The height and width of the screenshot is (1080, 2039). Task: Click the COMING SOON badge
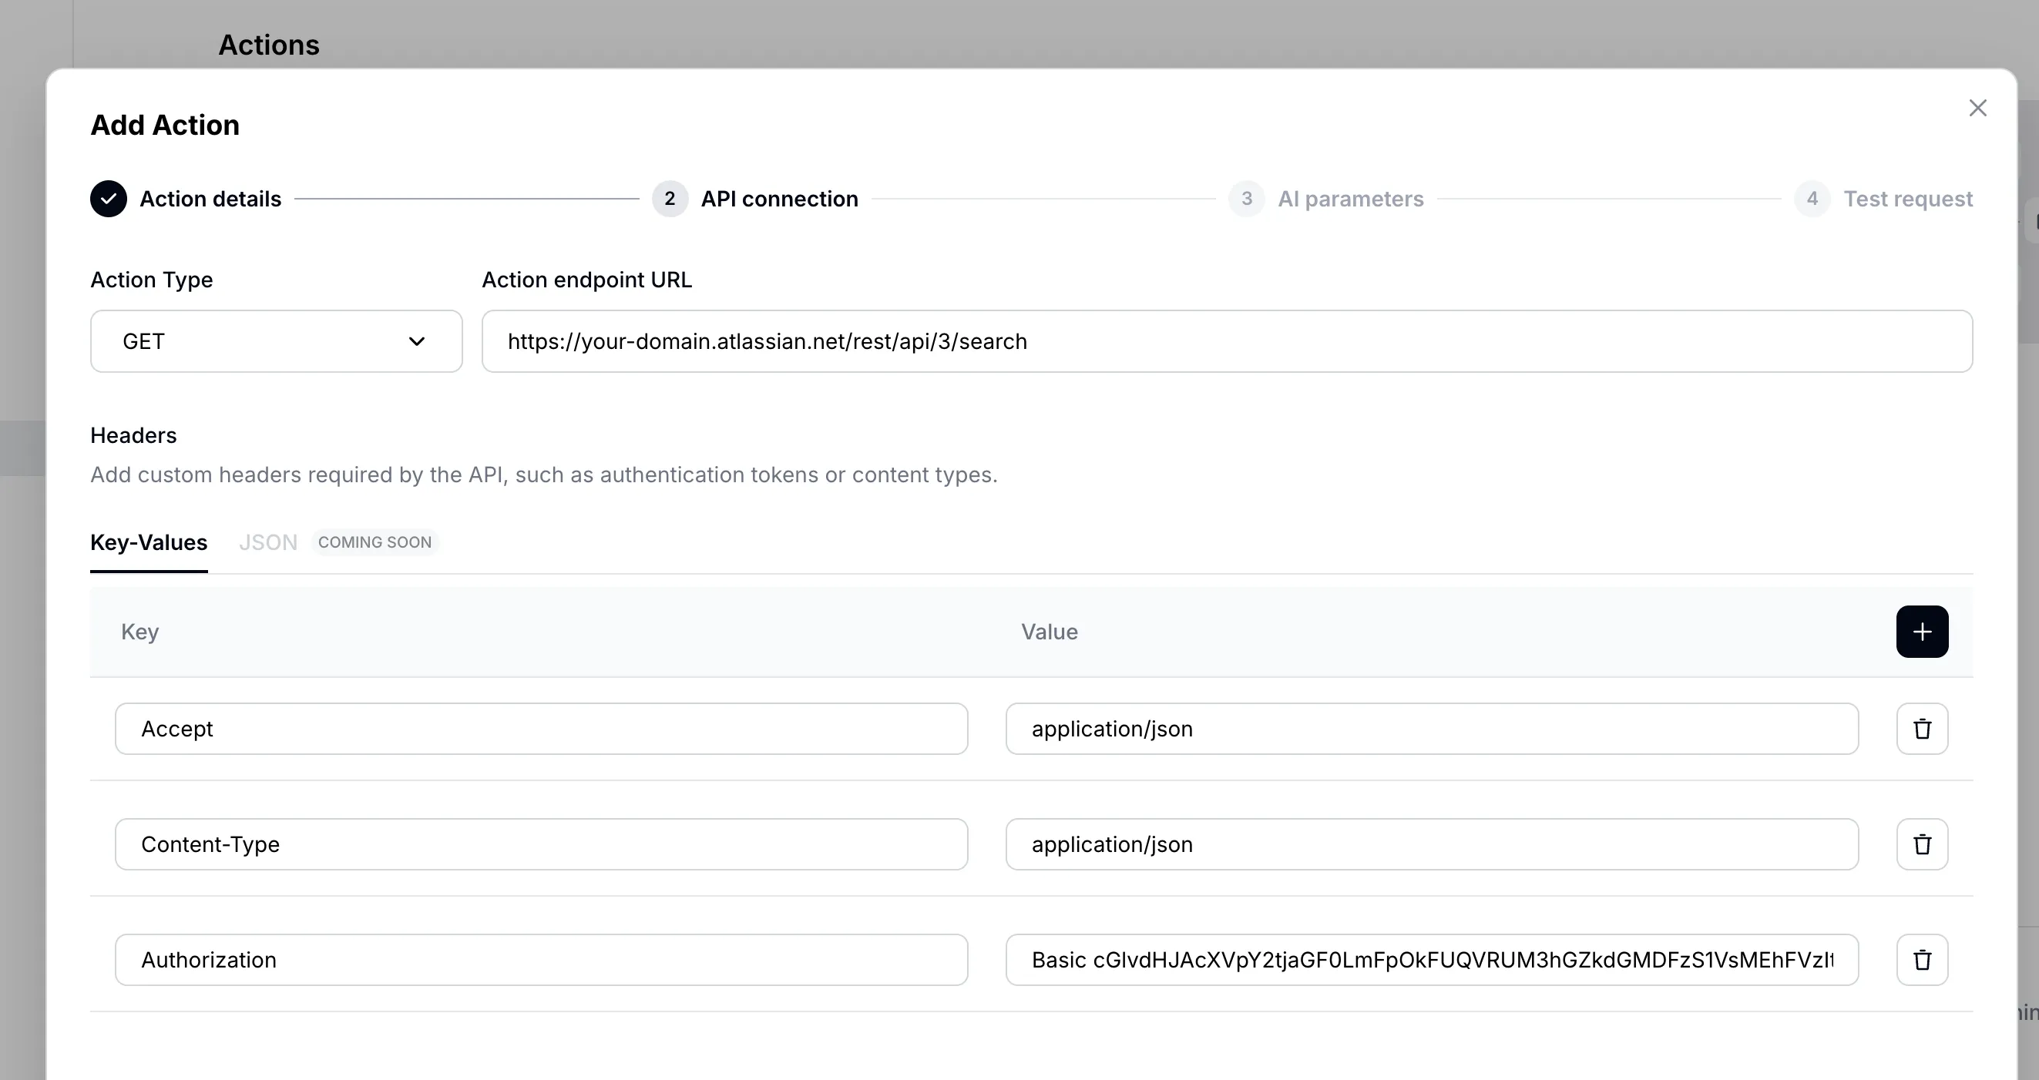375,542
